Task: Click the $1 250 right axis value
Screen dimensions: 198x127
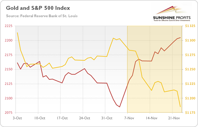Action: [x=190, y=69]
